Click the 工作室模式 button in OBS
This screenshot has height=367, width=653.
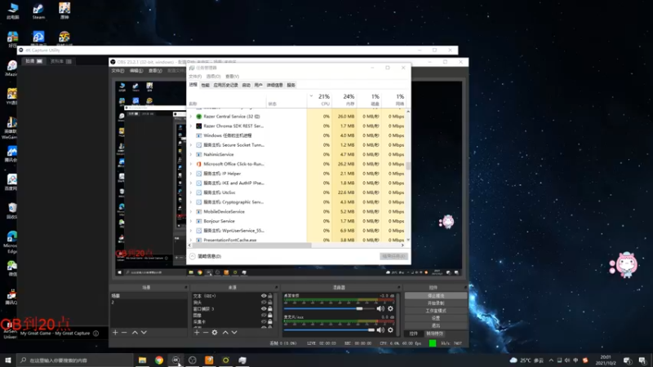pos(436,311)
